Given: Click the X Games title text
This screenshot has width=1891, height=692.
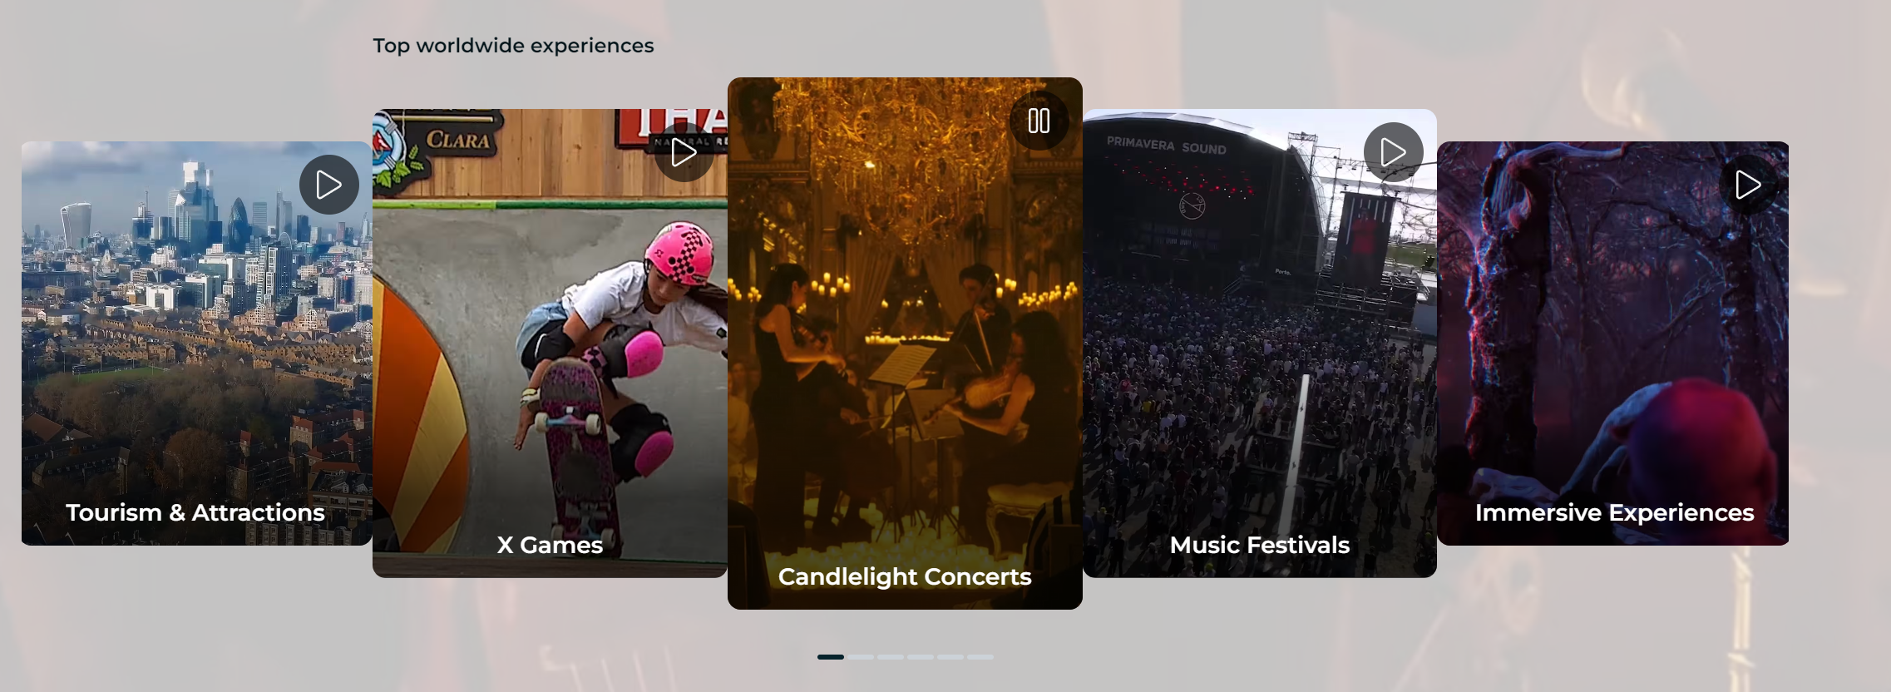Looking at the screenshot, I should tap(550, 545).
